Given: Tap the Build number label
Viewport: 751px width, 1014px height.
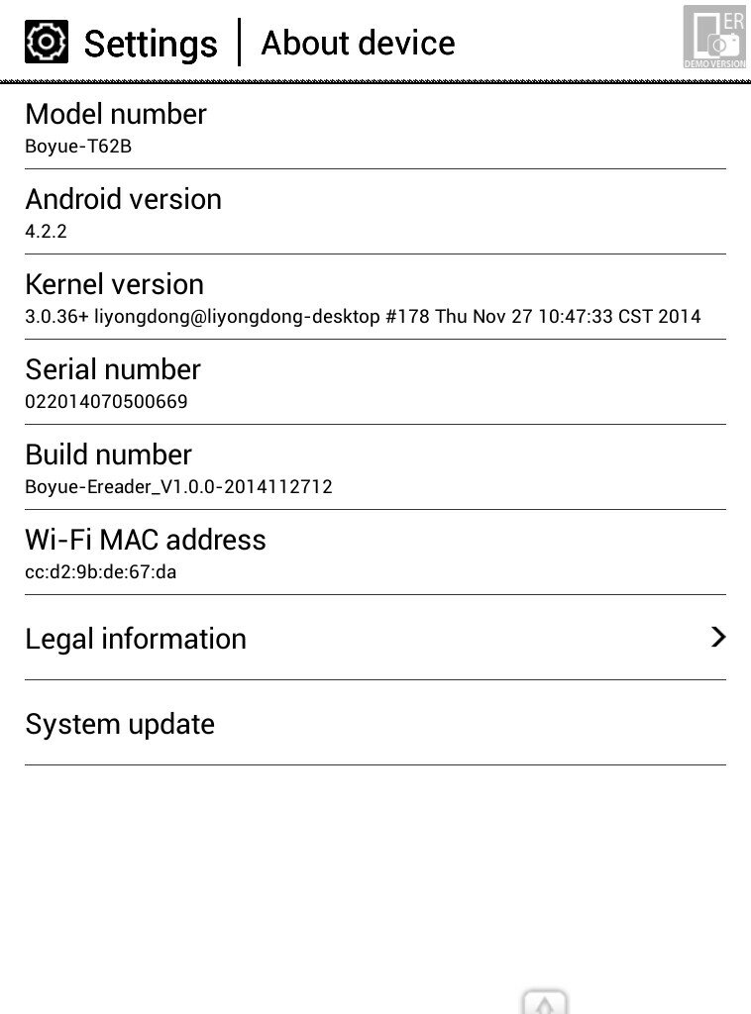Looking at the screenshot, I should pyautogui.click(x=109, y=455).
